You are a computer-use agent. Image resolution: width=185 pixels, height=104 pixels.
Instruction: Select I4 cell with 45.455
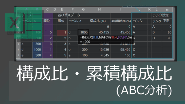click(x=121, y=33)
